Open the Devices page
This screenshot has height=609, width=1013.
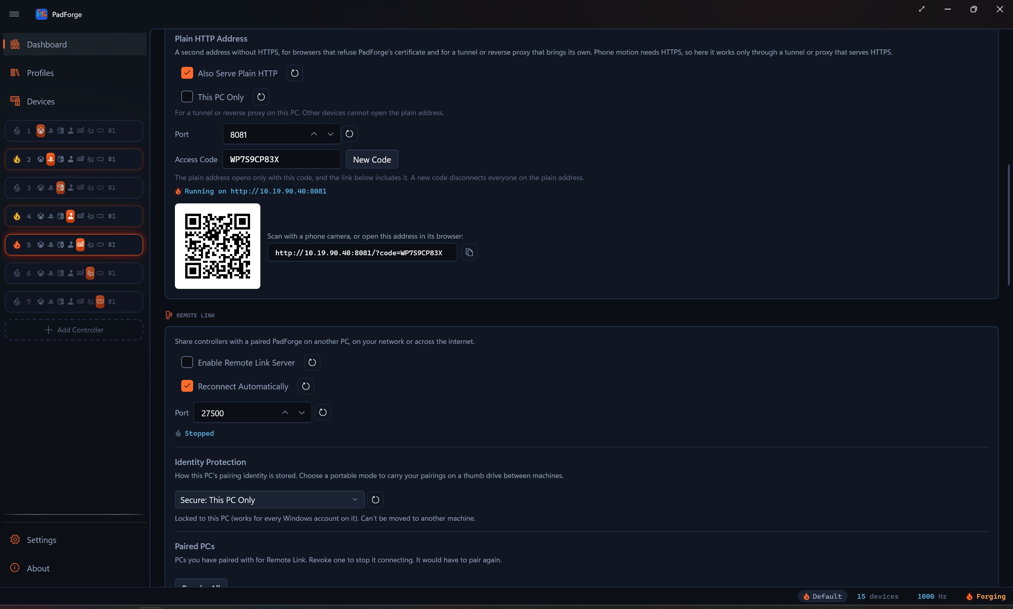pyautogui.click(x=75, y=101)
